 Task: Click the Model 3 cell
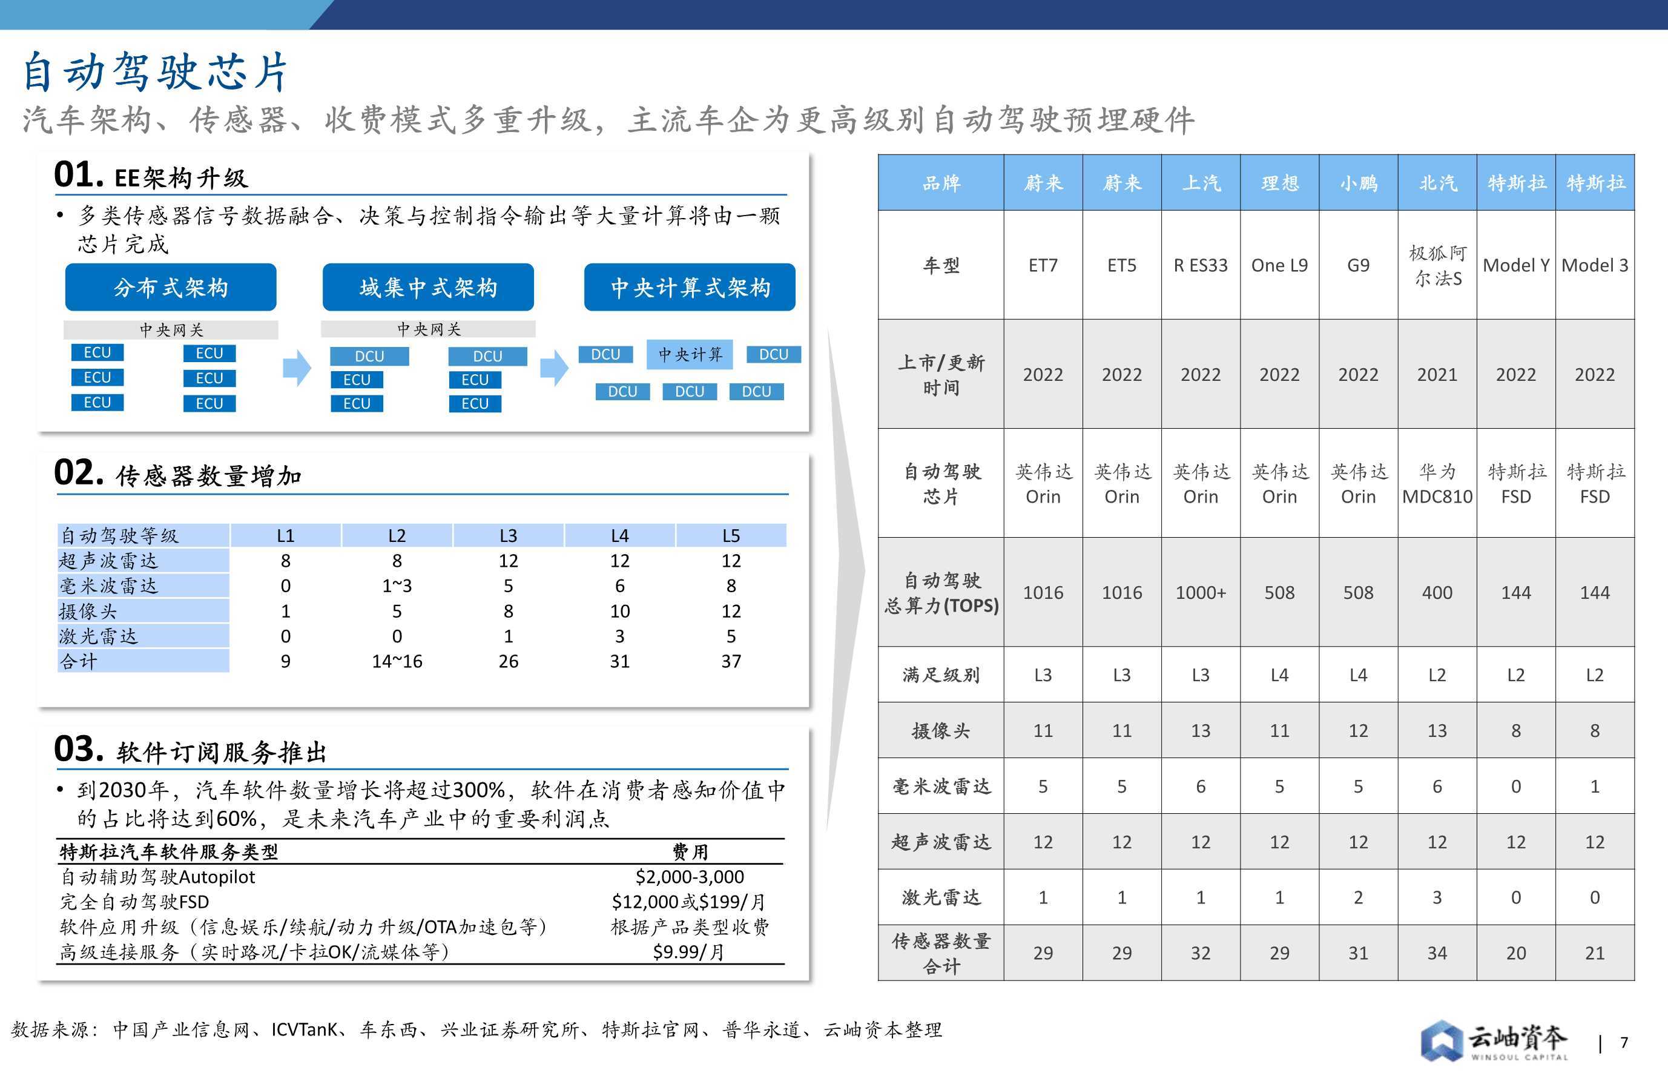pos(1595,265)
